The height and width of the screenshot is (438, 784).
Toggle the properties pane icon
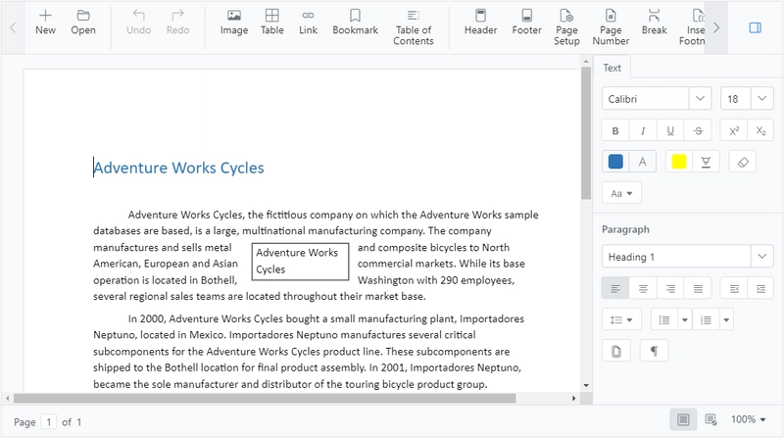point(755,27)
